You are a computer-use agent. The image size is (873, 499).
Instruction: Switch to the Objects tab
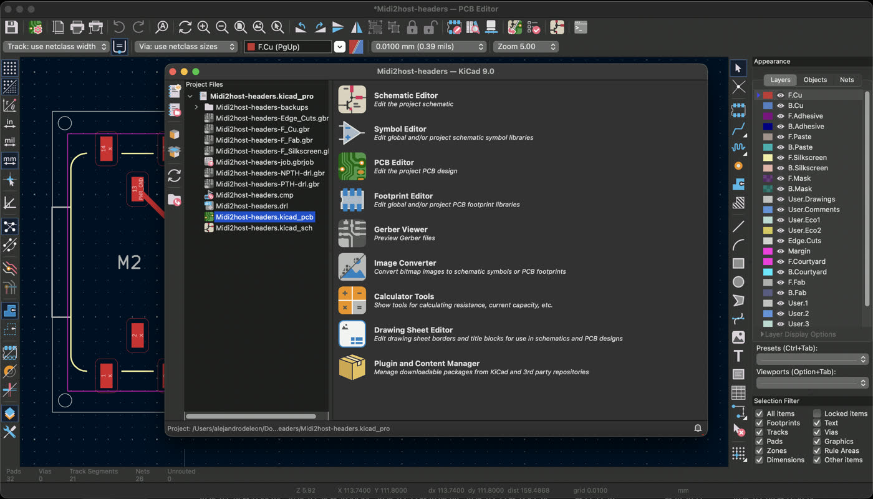coord(815,80)
